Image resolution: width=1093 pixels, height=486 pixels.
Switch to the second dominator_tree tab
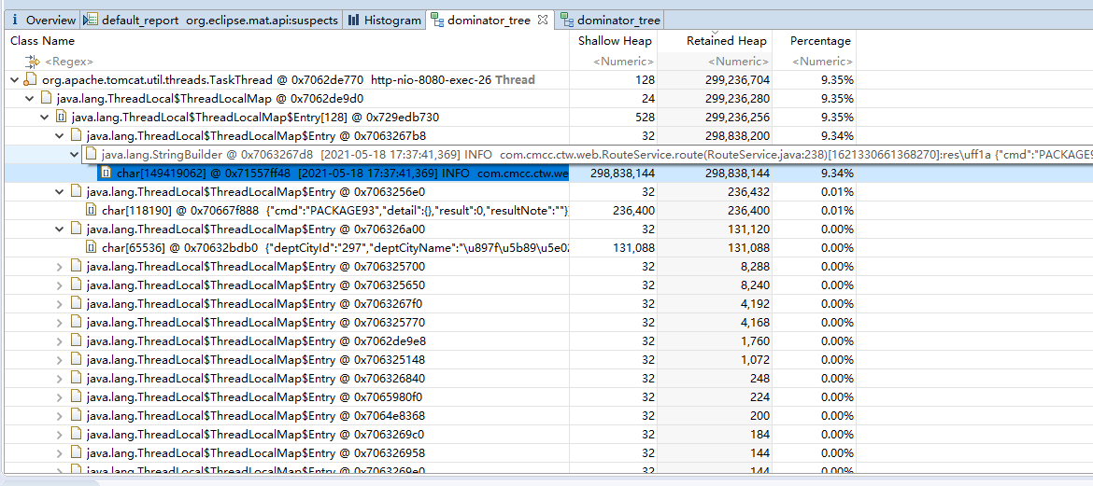click(611, 21)
